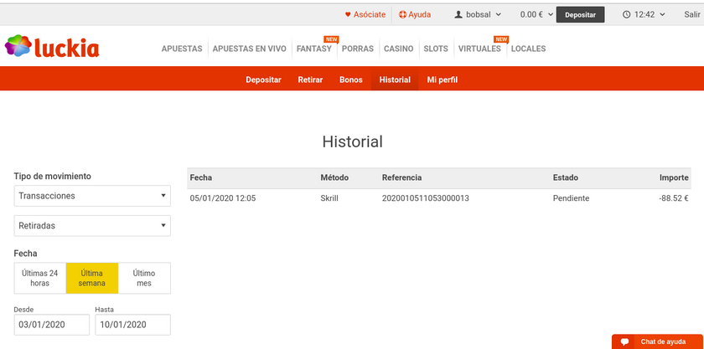Switch to the Mi perfil tab
Screen dimensions: 704x349
pos(443,80)
